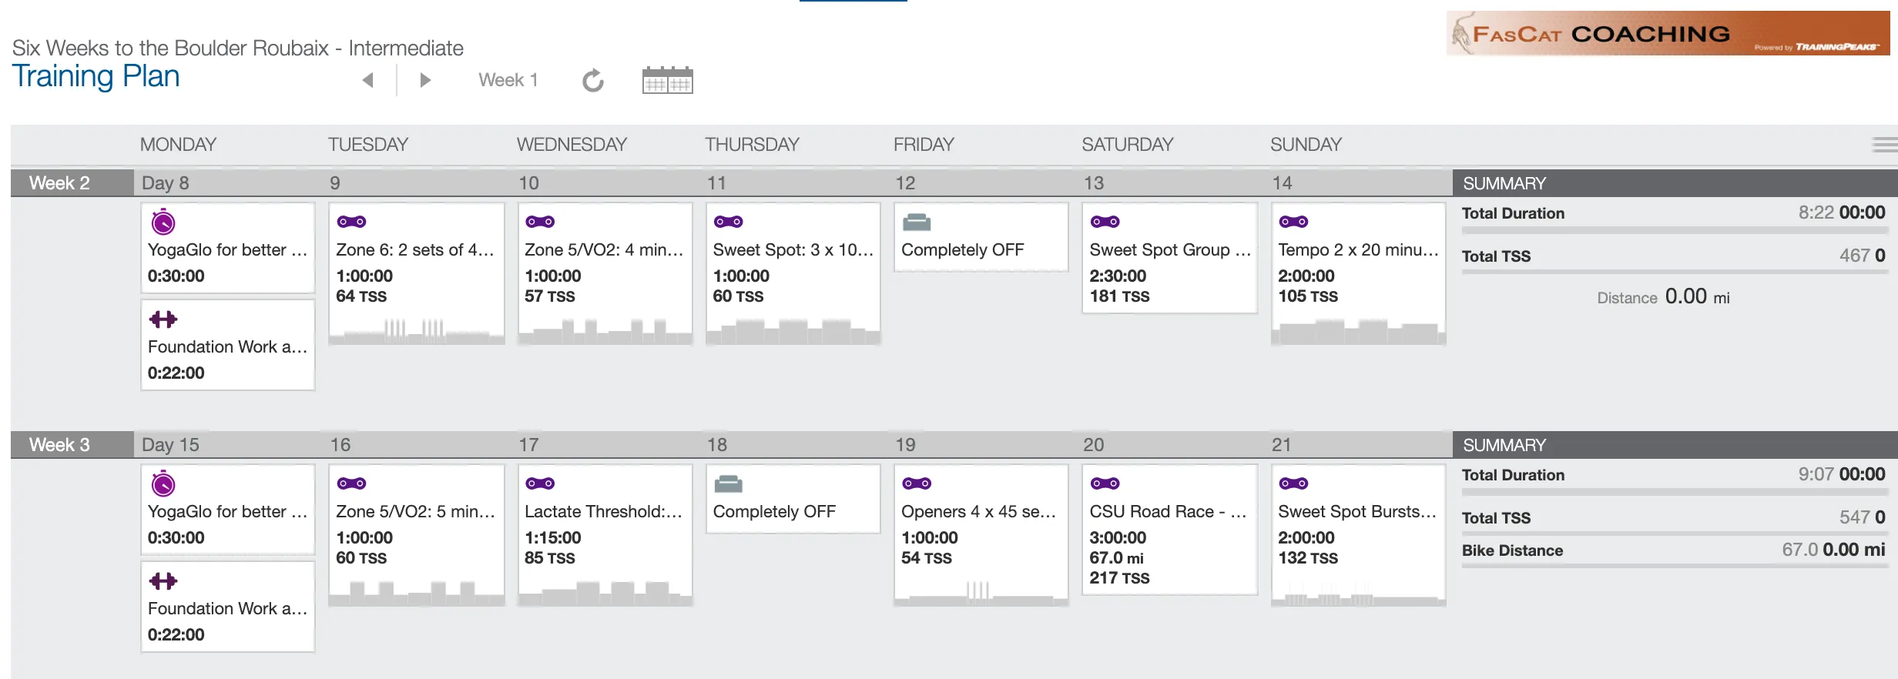Click the Day 8 strength dumbbell icon
Viewport: 1898px width, 679px height.
pyautogui.click(x=163, y=319)
